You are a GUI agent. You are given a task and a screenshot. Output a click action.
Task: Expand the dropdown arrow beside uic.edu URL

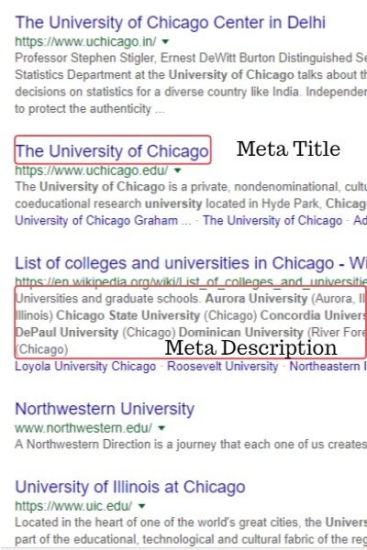coord(141,506)
